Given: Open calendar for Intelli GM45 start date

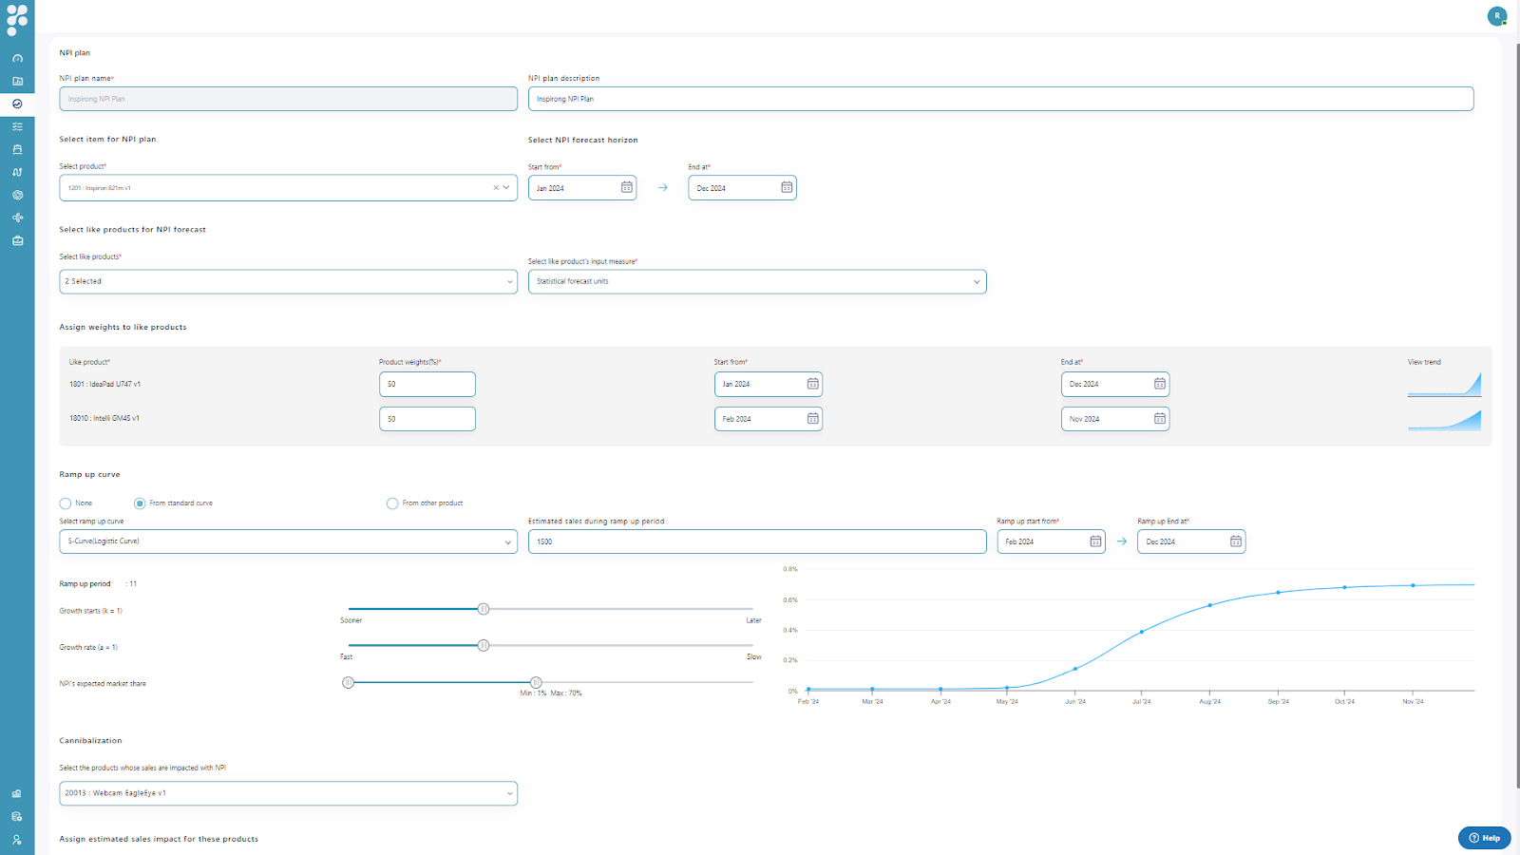Looking at the screenshot, I should [x=813, y=419].
